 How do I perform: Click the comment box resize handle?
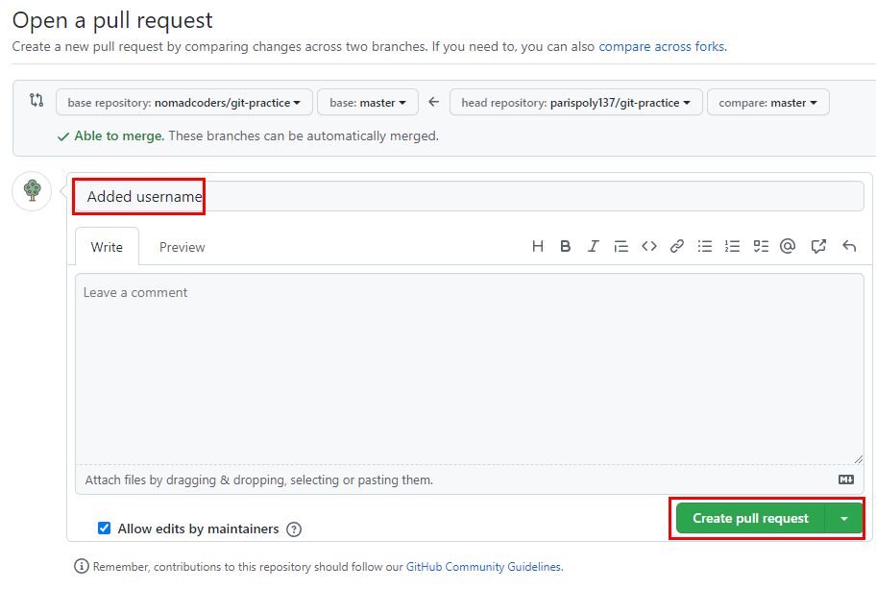pyautogui.click(x=858, y=459)
